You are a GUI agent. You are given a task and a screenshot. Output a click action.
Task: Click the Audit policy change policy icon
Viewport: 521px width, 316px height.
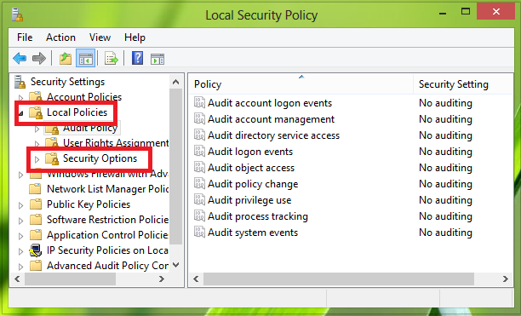tap(199, 183)
